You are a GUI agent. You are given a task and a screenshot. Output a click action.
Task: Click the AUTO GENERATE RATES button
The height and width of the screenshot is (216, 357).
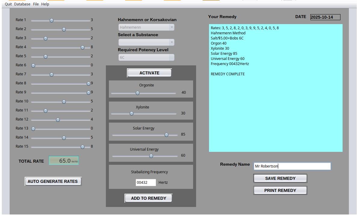point(53,182)
